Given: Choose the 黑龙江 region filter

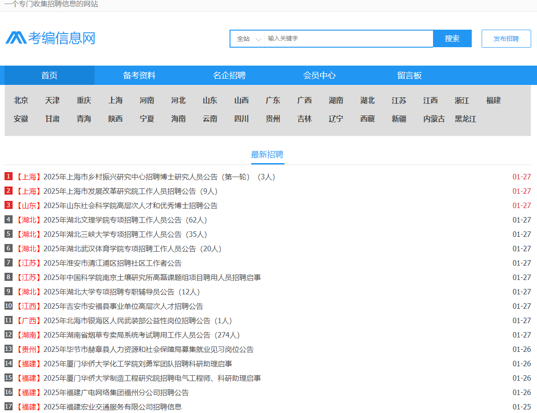Looking at the screenshot, I should tap(465, 119).
